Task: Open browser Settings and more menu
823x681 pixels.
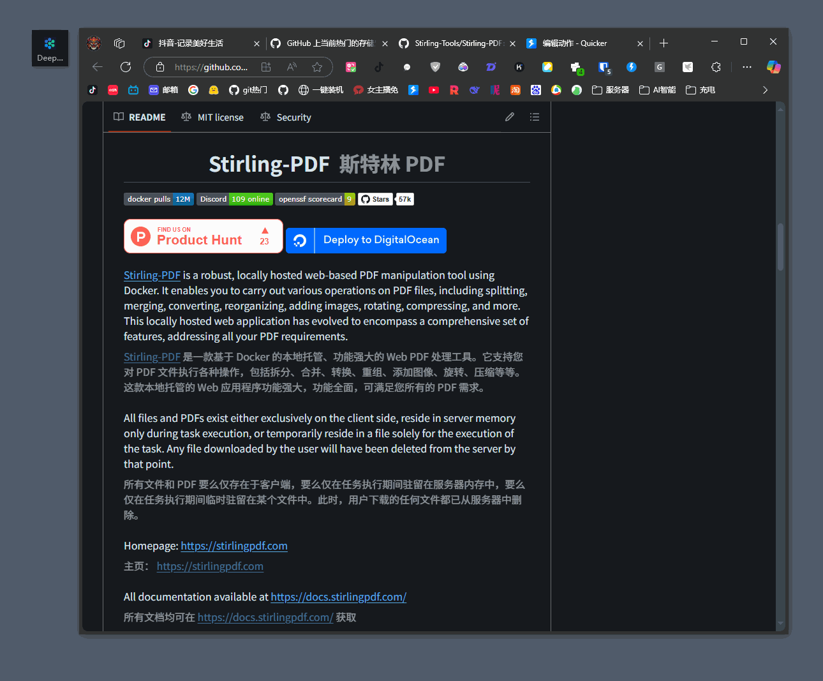Action: coord(747,67)
